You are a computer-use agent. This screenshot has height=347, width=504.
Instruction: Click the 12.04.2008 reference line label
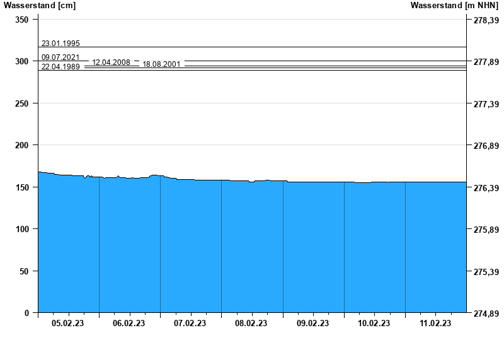[x=112, y=62]
